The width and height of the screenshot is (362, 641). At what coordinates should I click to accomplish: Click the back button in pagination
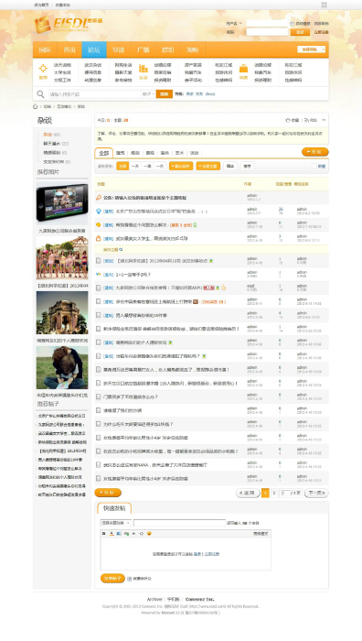pos(248,493)
